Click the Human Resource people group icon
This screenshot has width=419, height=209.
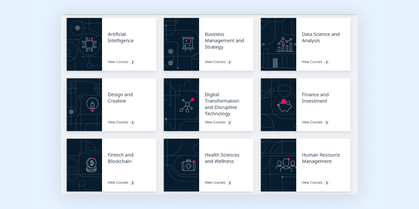pyautogui.click(x=286, y=165)
